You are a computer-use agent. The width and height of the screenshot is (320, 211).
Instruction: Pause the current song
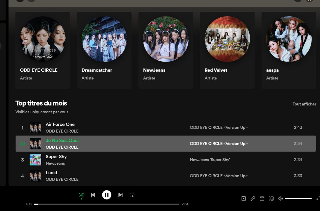tap(107, 195)
